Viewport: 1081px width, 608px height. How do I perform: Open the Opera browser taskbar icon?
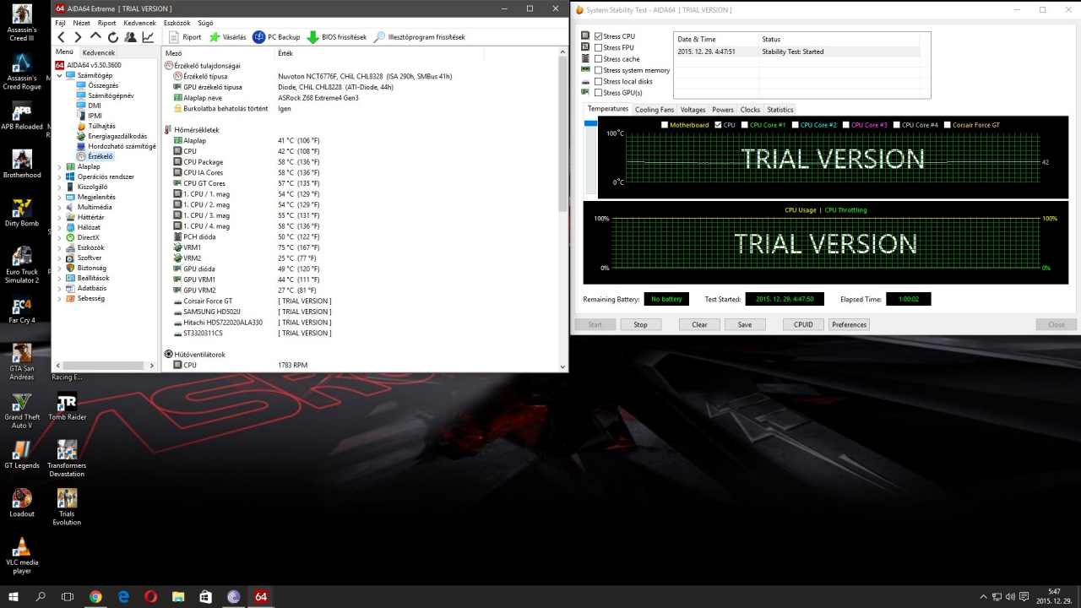150,596
